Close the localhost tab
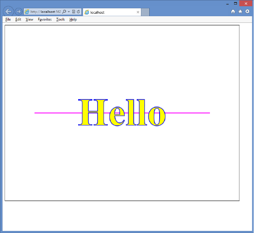Screen dimensions: 254x233 point(138,12)
